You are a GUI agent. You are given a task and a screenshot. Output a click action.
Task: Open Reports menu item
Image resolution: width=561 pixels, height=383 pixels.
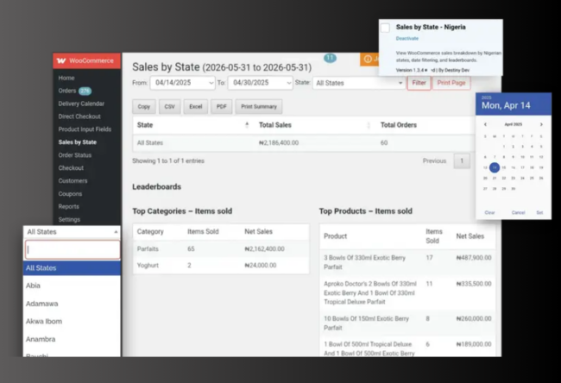(69, 207)
